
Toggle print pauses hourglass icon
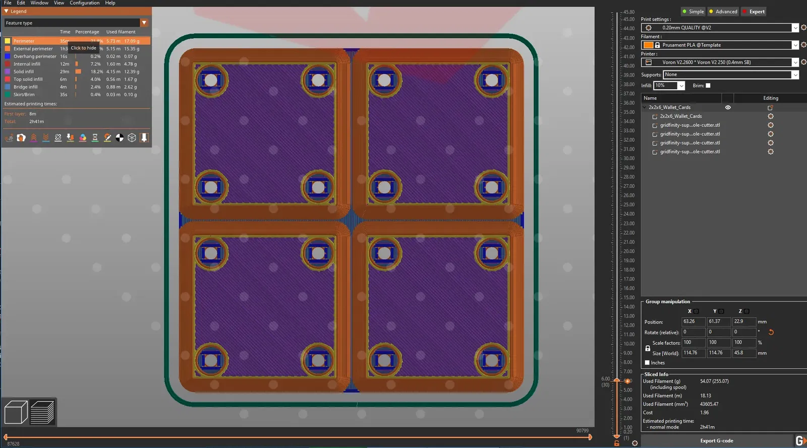click(95, 138)
